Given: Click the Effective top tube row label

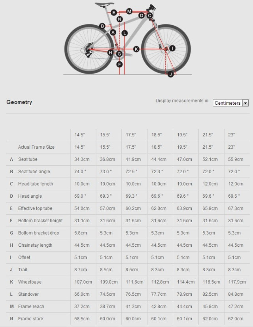Looking at the screenshot, I should tap(35, 208).
